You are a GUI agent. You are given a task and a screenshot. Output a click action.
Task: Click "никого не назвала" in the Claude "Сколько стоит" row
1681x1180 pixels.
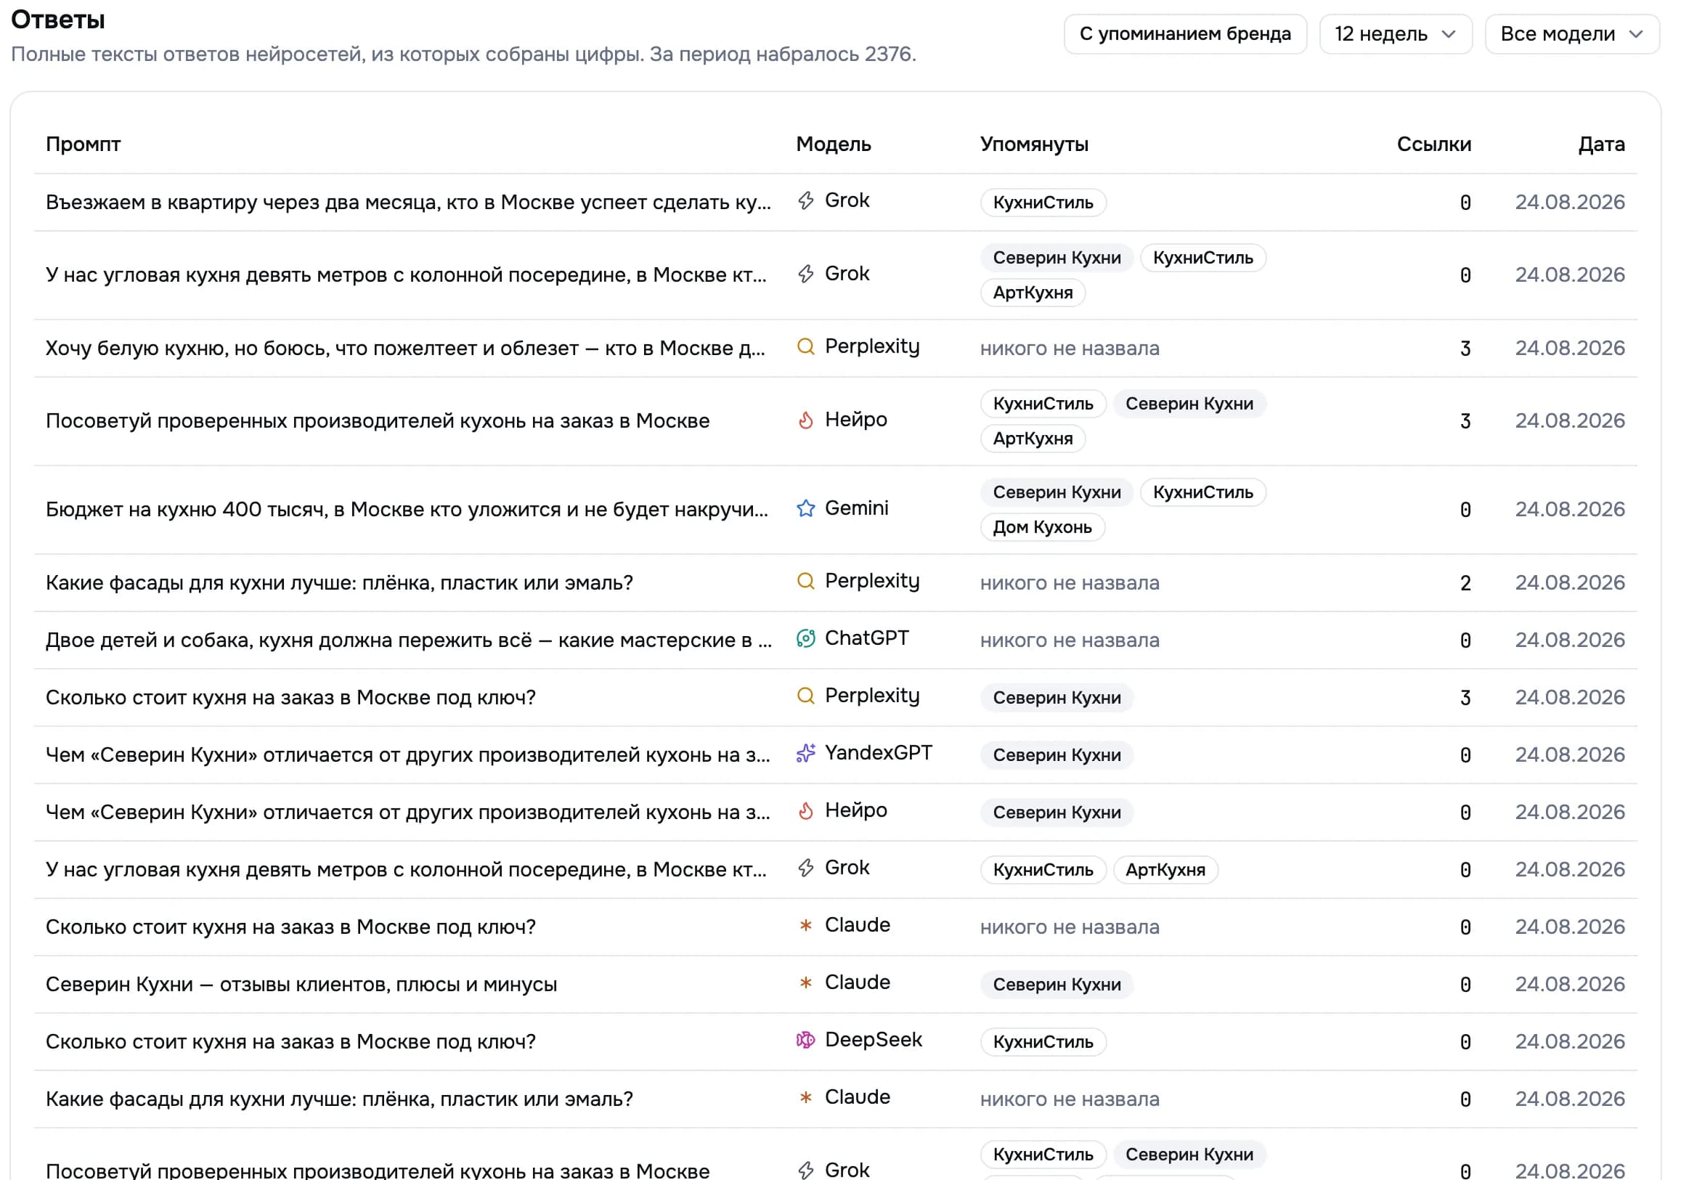[1070, 927]
